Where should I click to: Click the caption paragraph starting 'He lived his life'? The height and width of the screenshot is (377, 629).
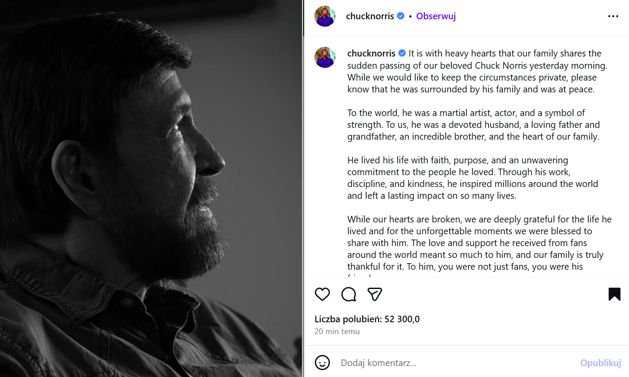coord(472,178)
